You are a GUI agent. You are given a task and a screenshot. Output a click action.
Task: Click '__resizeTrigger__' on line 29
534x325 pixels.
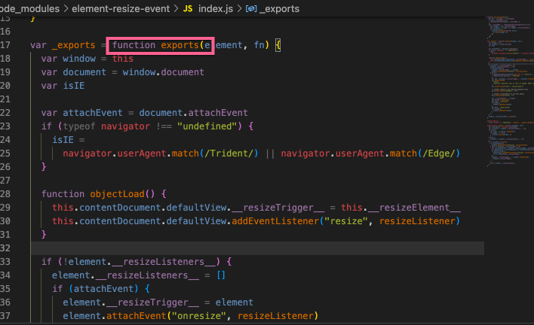[x=278, y=208]
